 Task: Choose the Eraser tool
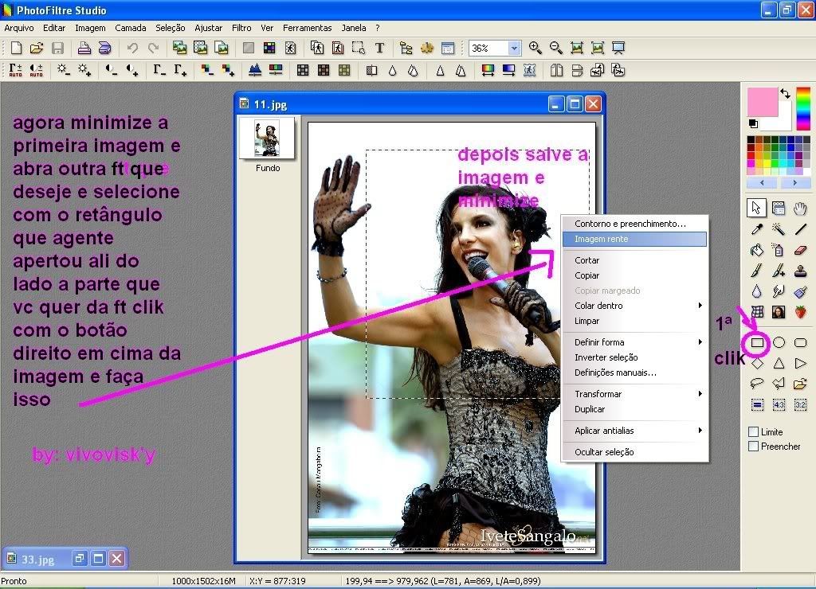click(x=800, y=250)
